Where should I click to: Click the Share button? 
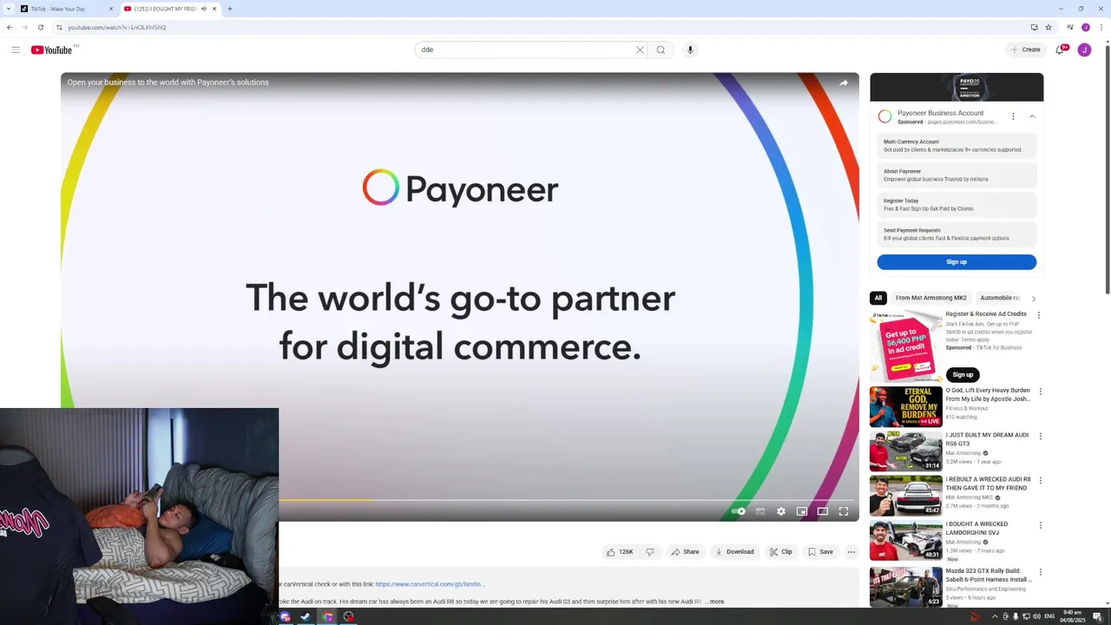(685, 552)
